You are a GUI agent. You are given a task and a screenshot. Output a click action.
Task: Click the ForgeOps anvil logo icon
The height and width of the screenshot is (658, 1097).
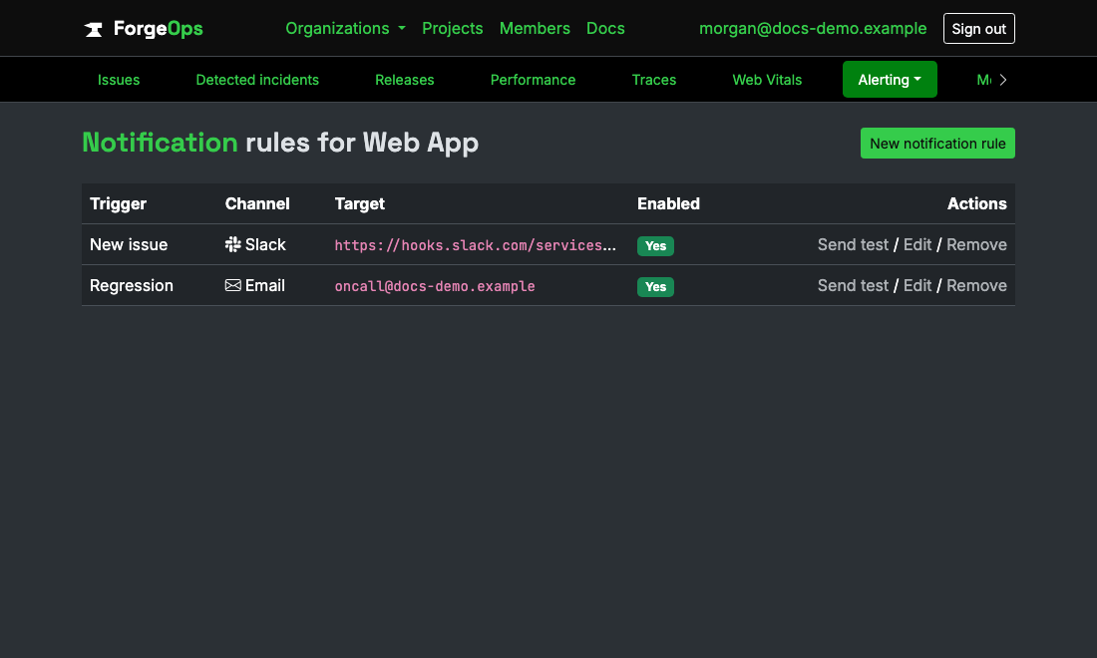(x=93, y=29)
